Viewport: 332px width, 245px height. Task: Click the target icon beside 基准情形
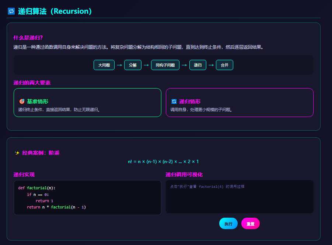pos(21,101)
